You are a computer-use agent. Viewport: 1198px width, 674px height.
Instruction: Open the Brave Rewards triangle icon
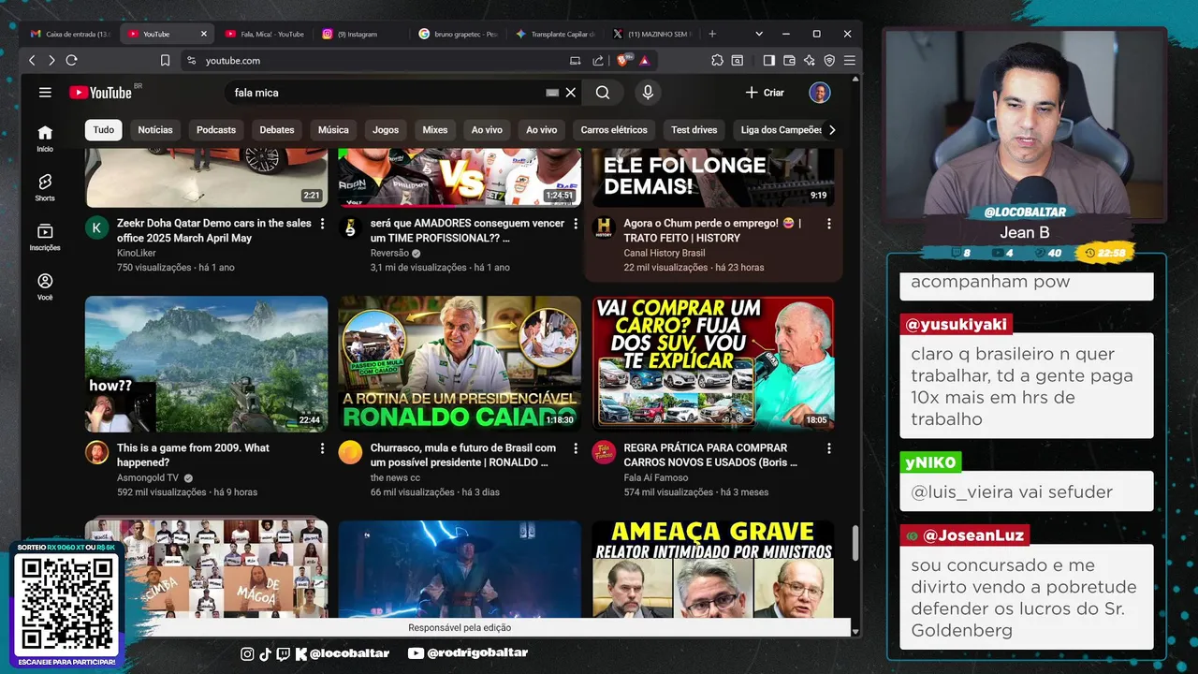644,60
